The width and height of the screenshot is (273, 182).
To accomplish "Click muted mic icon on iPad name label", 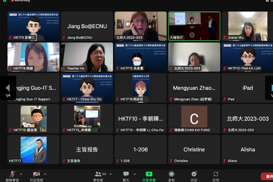I will pyautogui.click(x=225, y=99).
